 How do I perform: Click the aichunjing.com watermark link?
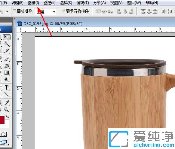(x=154, y=145)
